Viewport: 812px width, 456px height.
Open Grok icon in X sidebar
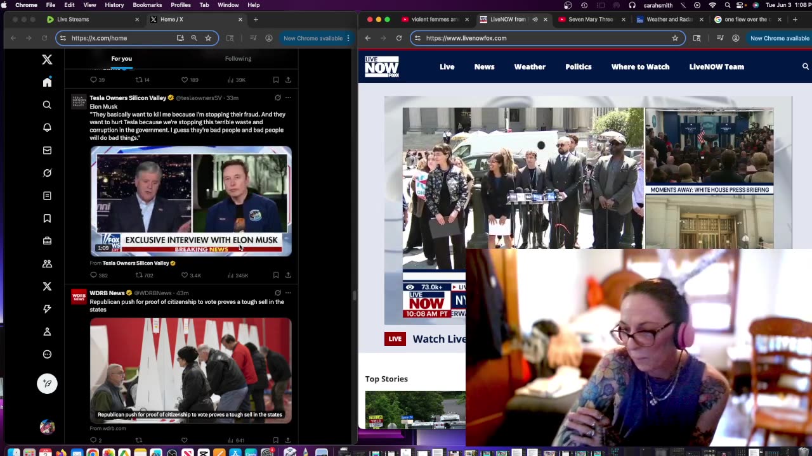(47, 173)
